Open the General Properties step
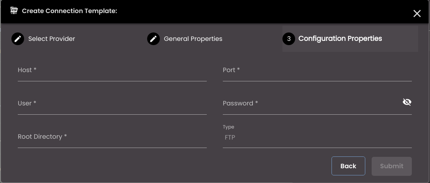The image size is (430, 183). (x=193, y=39)
